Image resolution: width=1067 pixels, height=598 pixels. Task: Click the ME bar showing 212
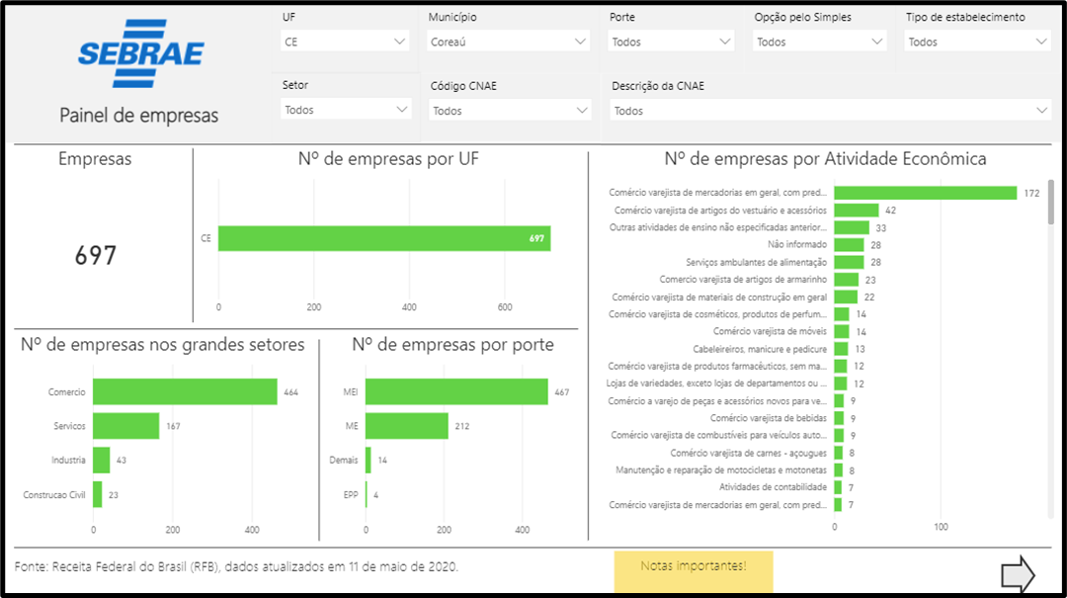[x=407, y=426]
